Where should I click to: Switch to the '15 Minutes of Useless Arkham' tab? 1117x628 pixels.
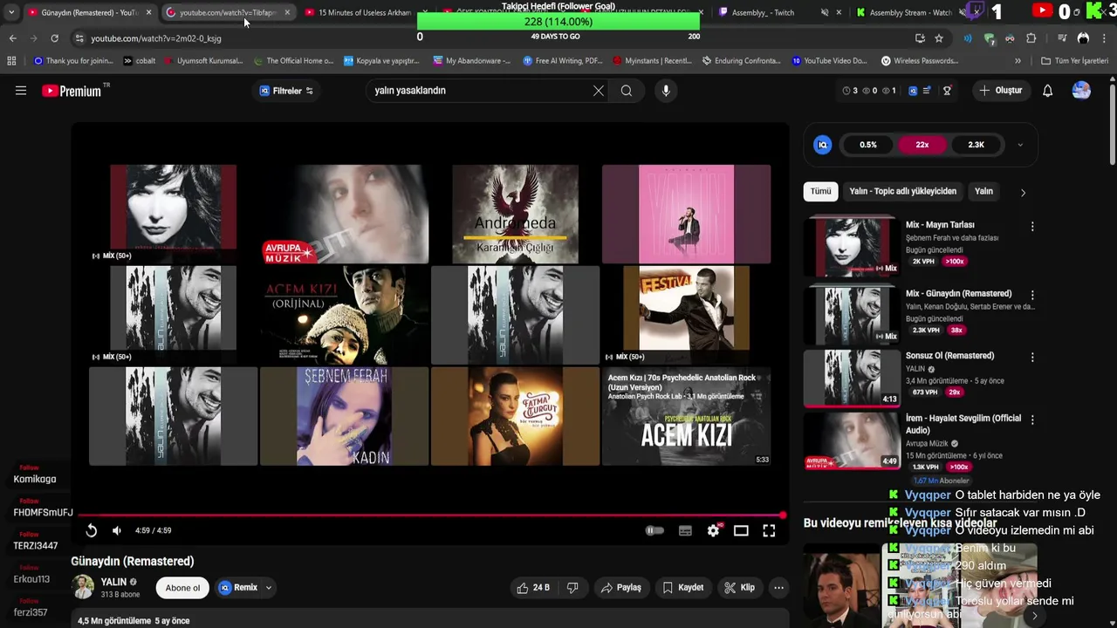coord(364,12)
